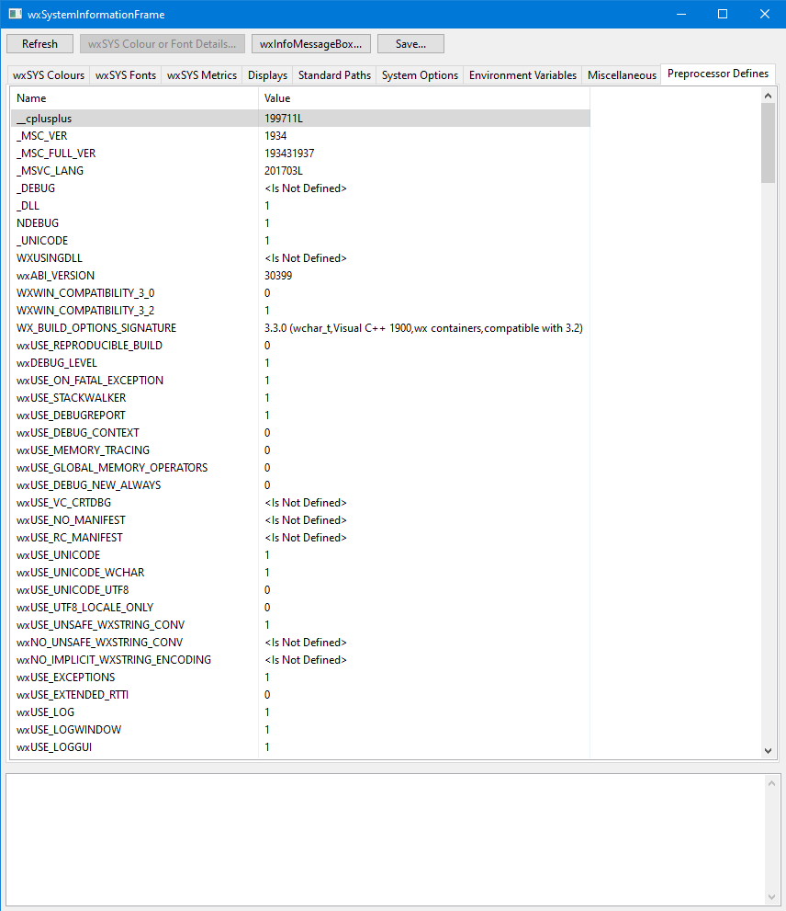Select the wxNO_IMPLICIT_WXSTRING_ENCODING row
Viewport: 786px width, 911px height.
pos(300,660)
